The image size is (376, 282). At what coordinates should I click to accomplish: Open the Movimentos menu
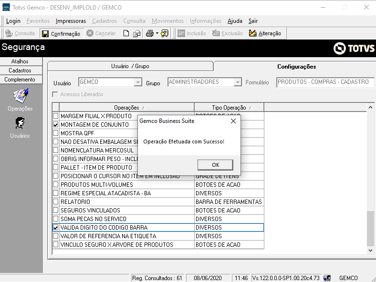click(167, 21)
